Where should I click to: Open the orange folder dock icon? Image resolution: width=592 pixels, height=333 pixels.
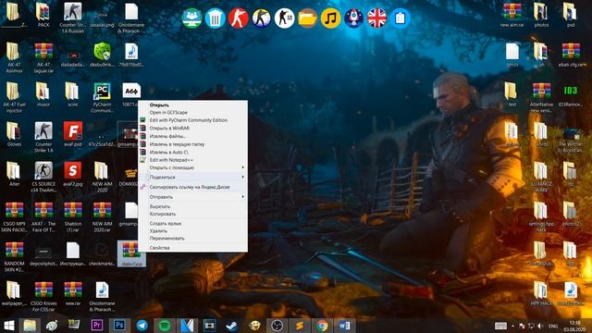pos(307,18)
